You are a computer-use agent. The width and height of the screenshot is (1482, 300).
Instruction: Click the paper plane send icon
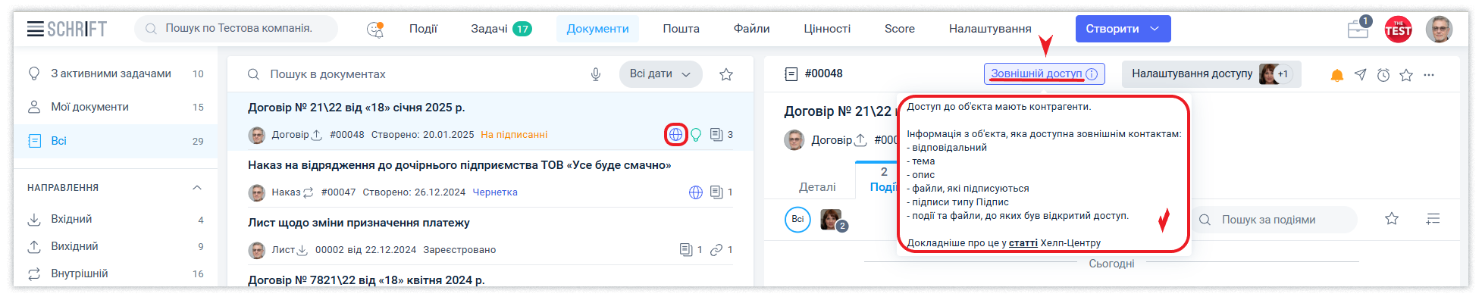point(1361,74)
